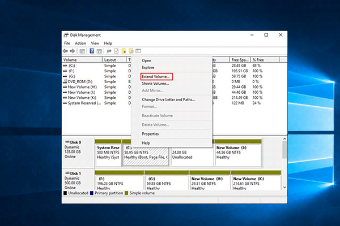Viewport: 340px width, 226px height.
Task: Click the Disk Management title bar icon
Action: coord(66,35)
